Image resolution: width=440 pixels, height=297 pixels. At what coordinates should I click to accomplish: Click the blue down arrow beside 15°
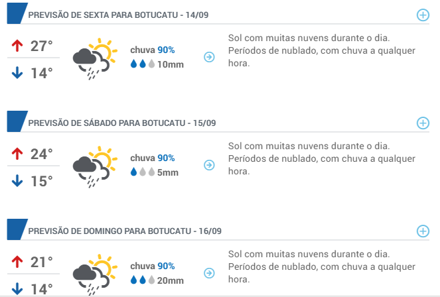click(17, 181)
